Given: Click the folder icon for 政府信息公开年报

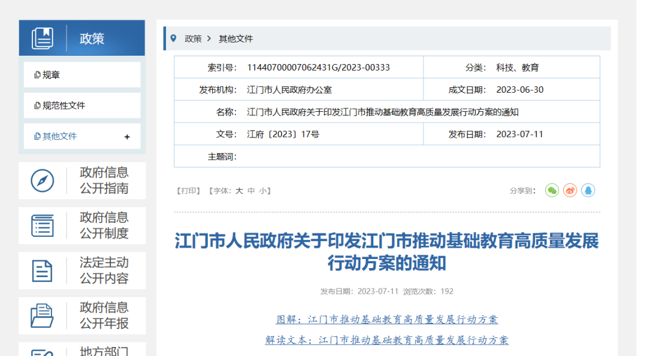Looking at the screenshot, I should [42, 315].
